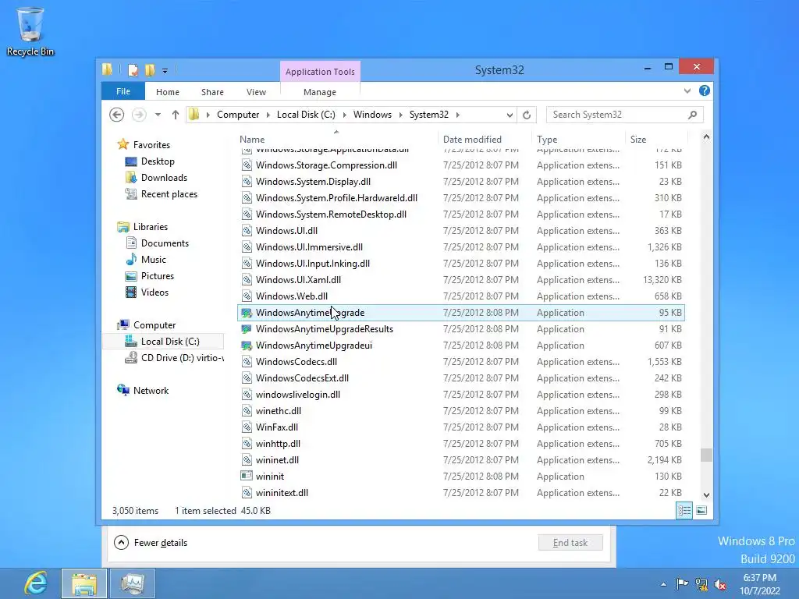Click the scrollbar down arrow
The width and height of the screenshot is (799, 599).
pyautogui.click(x=706, y=494)
